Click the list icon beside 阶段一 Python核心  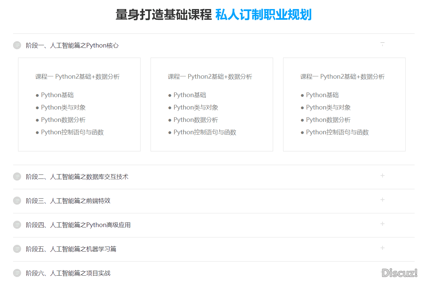17,45
